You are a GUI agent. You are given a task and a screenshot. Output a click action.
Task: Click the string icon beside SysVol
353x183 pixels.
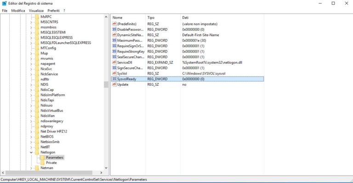tap(114, 73)
